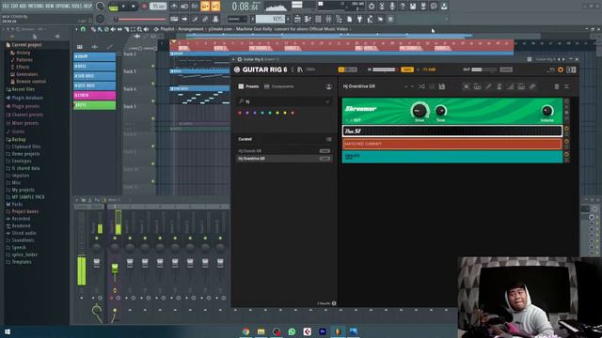Select the green KEYS pattern
602x338 pixels.
coord(94,105)
